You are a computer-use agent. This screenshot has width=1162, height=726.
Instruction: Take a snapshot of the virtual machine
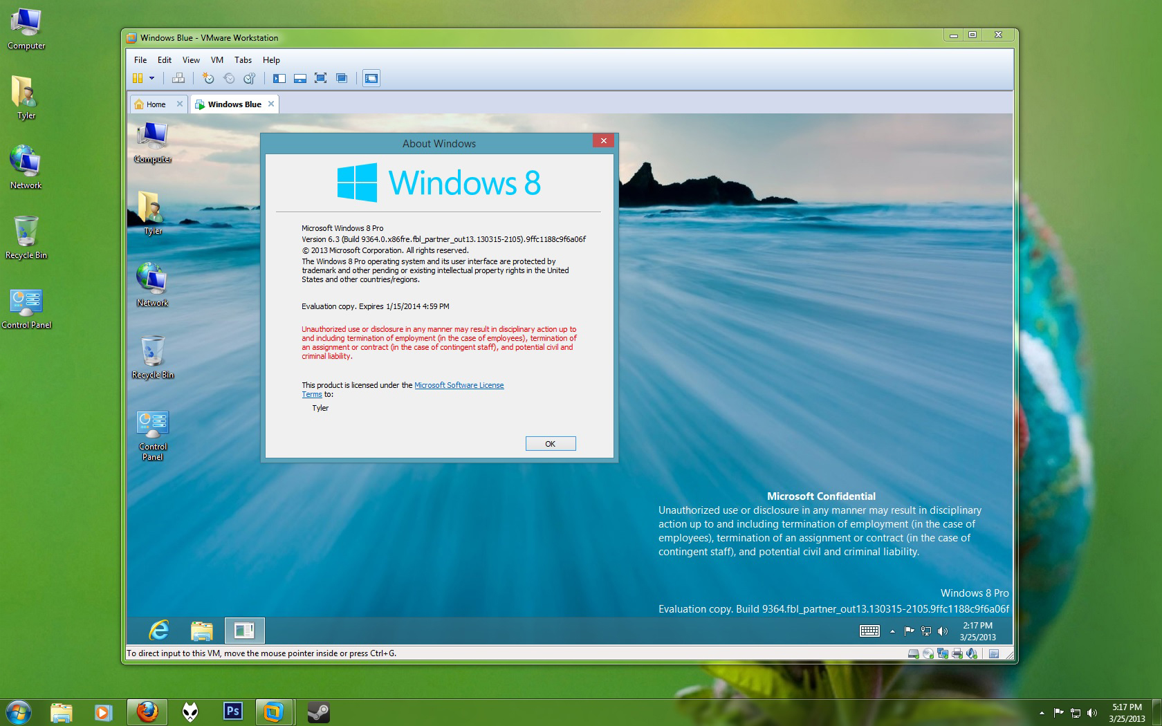[207, 78]
